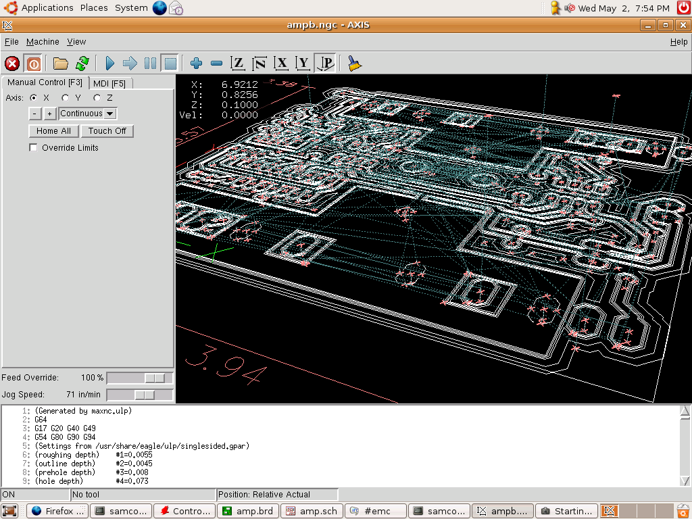Image resolution: width=692 pixels, height=519 pixels.
Task: Select the Z axis radio button
Action: click(97, 97)
